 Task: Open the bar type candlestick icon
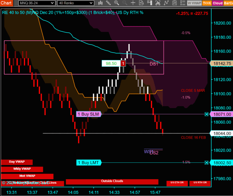click(x=100, y=3)
